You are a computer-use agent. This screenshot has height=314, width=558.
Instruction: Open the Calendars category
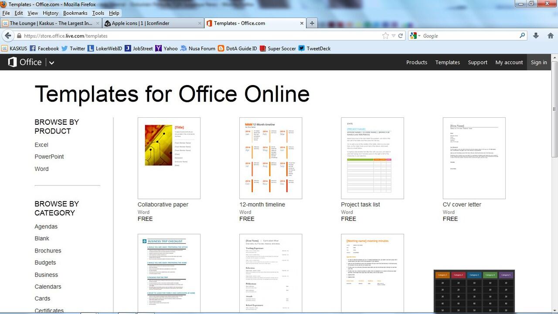[x=48, y=287]
